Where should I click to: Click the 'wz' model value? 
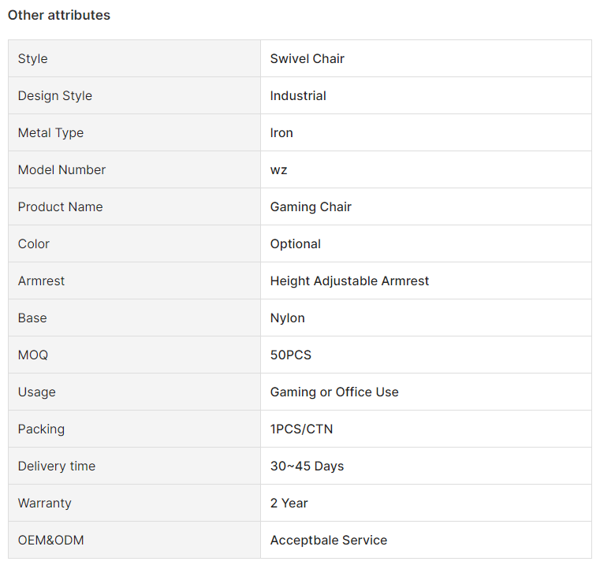[278, 170]
